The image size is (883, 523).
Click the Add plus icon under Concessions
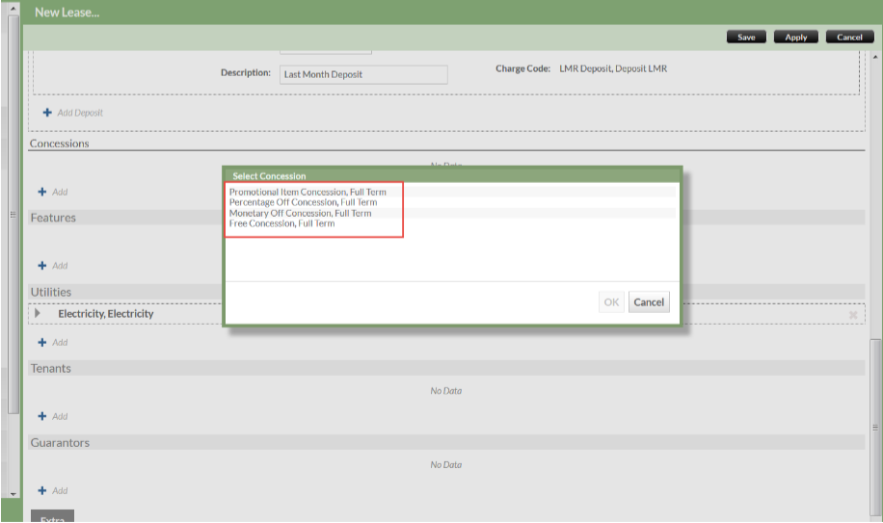pyautogui.click(x=42, y=192)
